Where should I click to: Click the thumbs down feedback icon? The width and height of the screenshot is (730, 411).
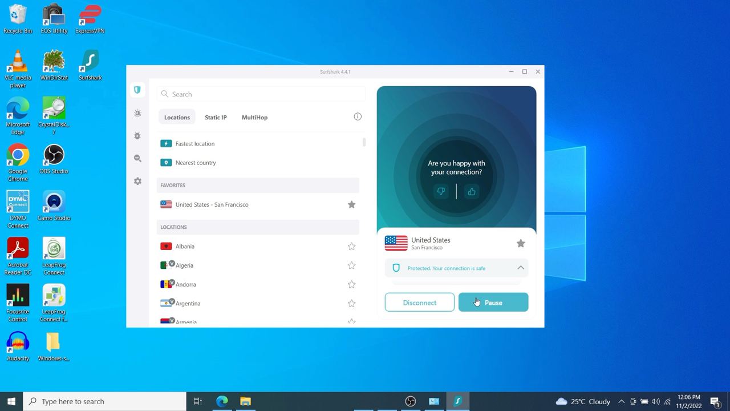coord(441,192)
